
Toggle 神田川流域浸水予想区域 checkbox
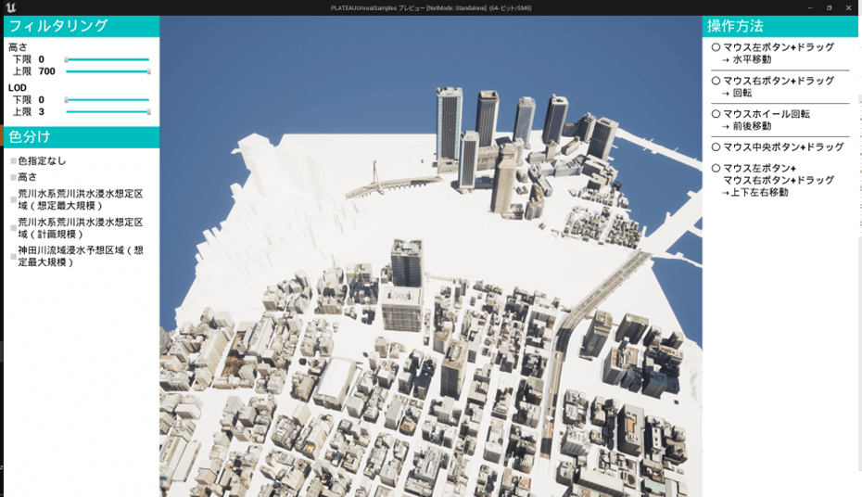tap(14, 256)
